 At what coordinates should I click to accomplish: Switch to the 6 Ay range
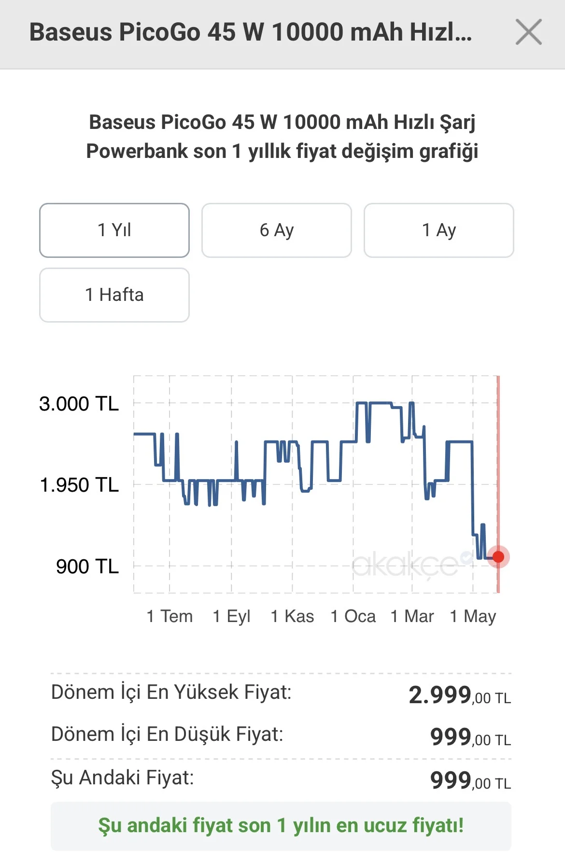277,230
